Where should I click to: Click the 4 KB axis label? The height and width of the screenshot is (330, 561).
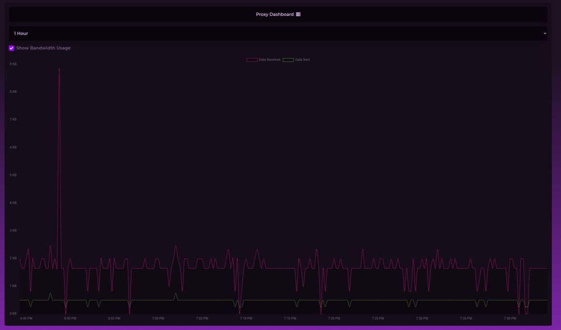coord(13,202)
